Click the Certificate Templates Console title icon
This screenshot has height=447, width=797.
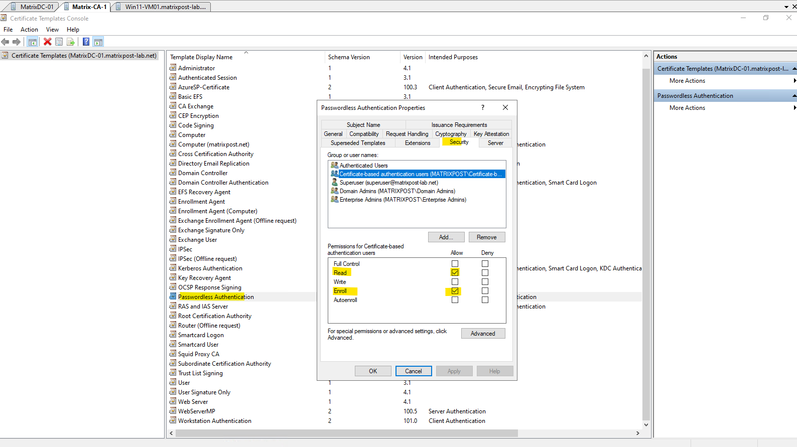(x=4, y=18)
